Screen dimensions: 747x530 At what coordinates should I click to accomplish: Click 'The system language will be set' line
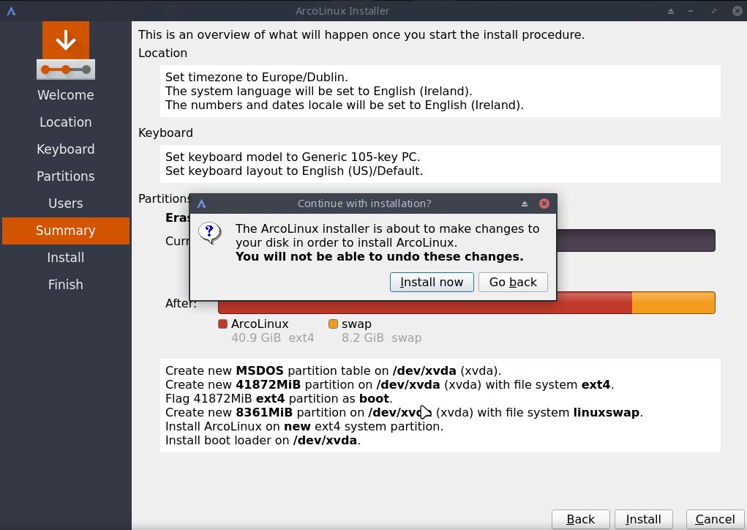[319, 91]
